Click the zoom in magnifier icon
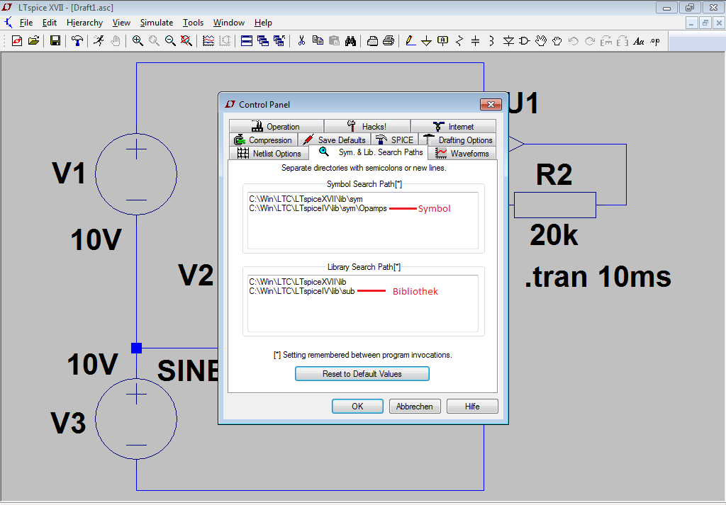The height and width of the screenshot is (505, 726). point(138,41)
